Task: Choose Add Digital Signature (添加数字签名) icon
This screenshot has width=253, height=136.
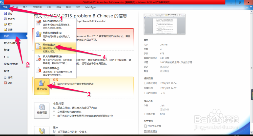Action: pyautogui.click(x=38, y=70)
